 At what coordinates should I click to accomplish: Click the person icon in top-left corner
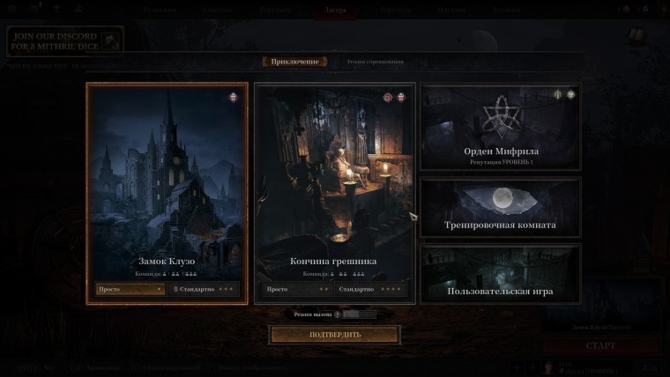tap(78, 9)
